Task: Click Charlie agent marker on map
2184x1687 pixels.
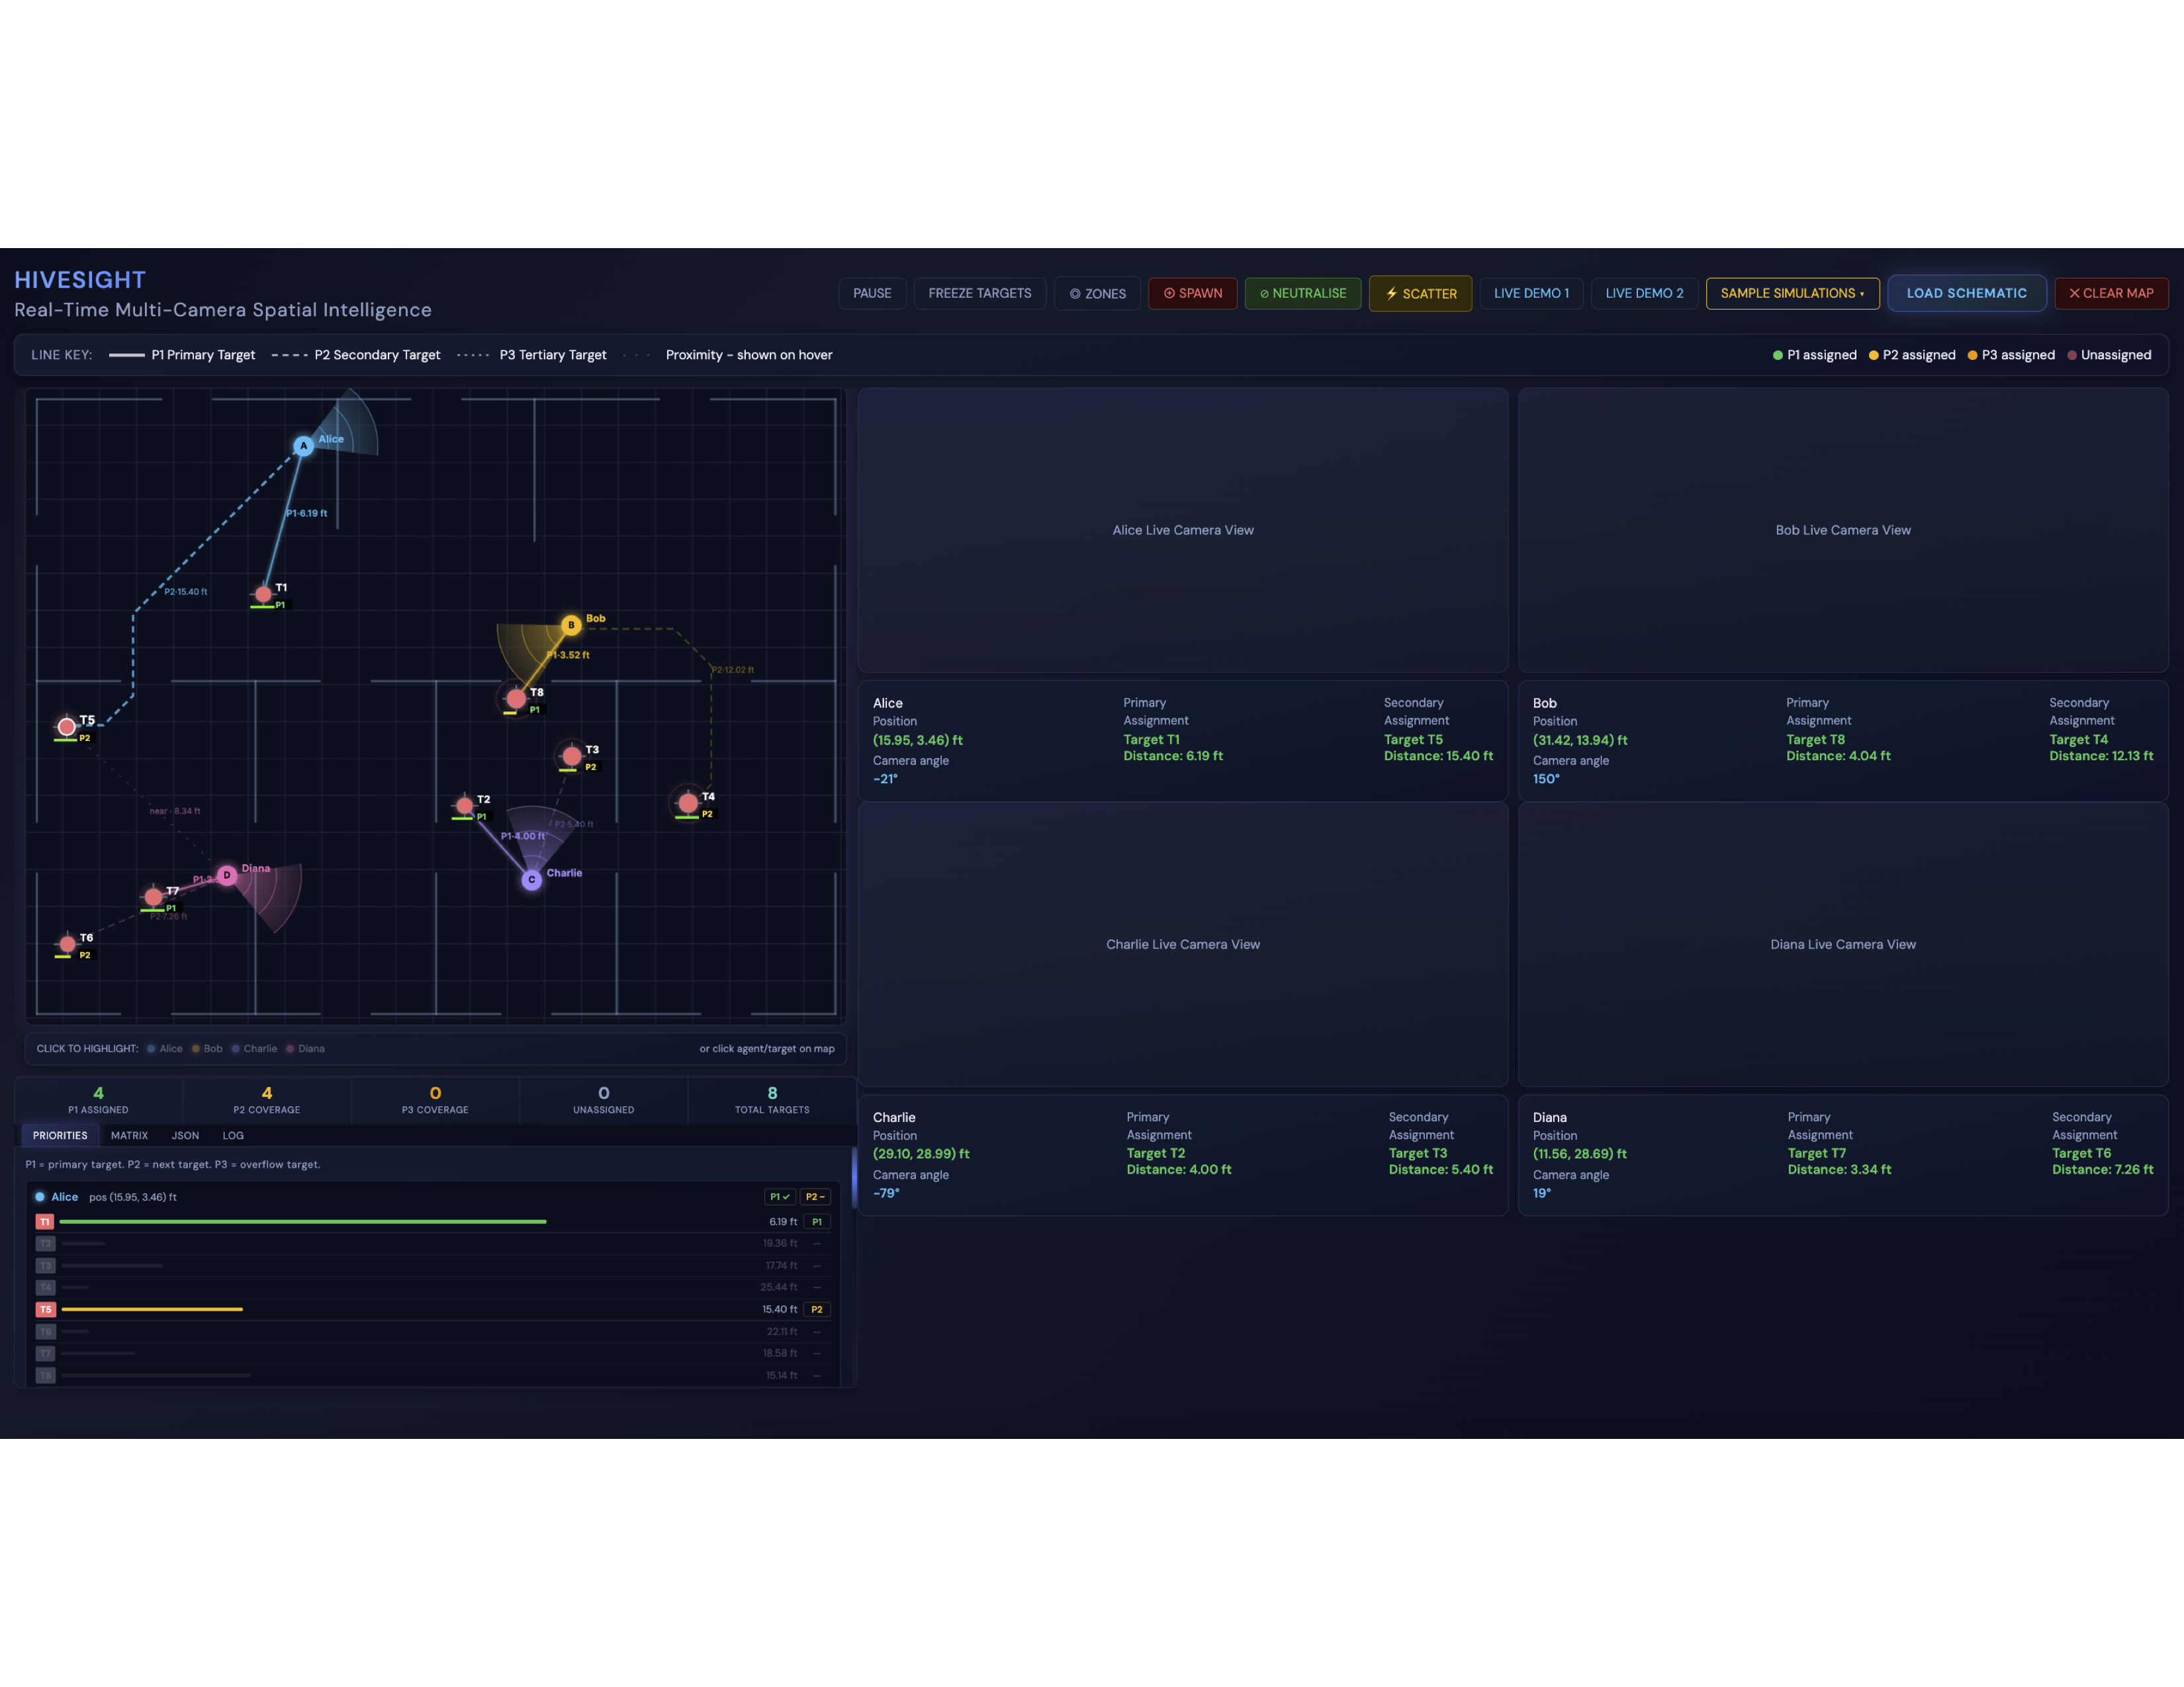Action: click(532, 879)
